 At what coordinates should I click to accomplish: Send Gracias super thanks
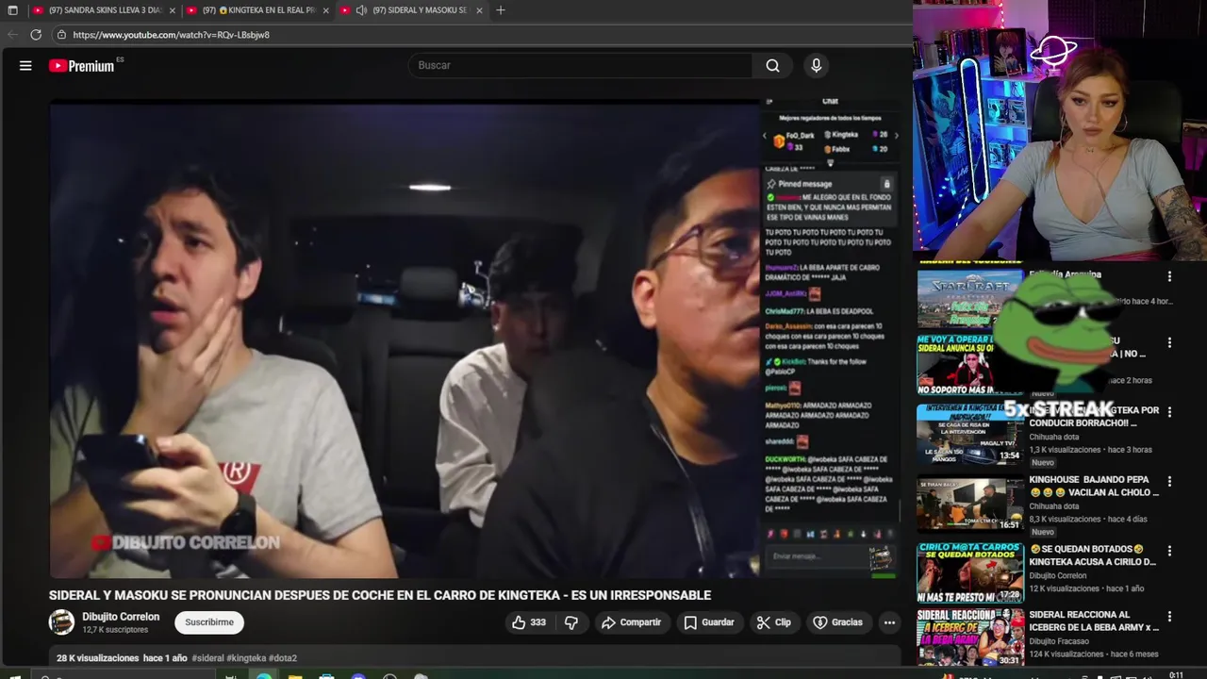coord(838,622)
